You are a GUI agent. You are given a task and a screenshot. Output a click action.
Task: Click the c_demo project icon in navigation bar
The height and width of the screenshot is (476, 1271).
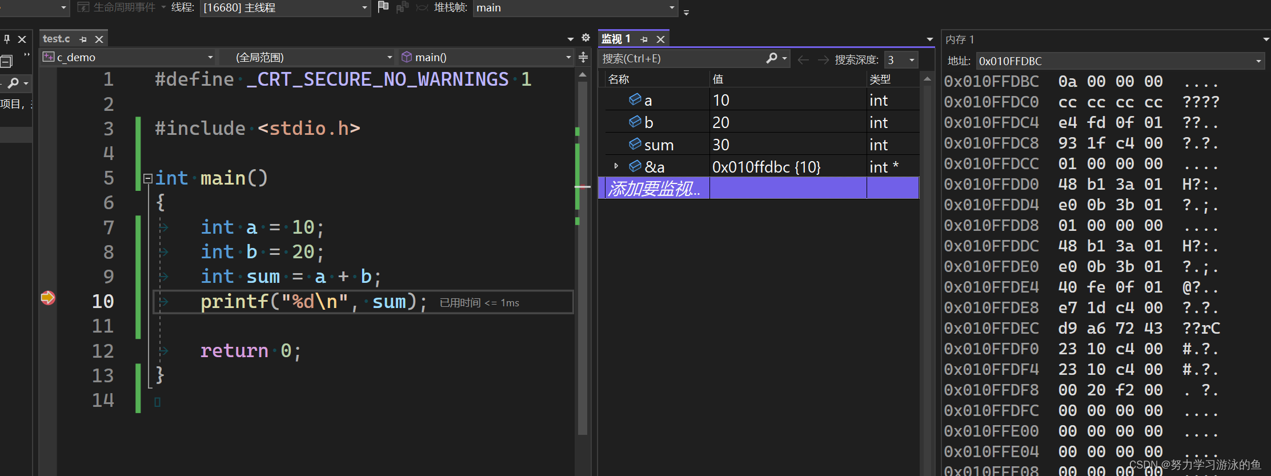click(x=49, y=57)
